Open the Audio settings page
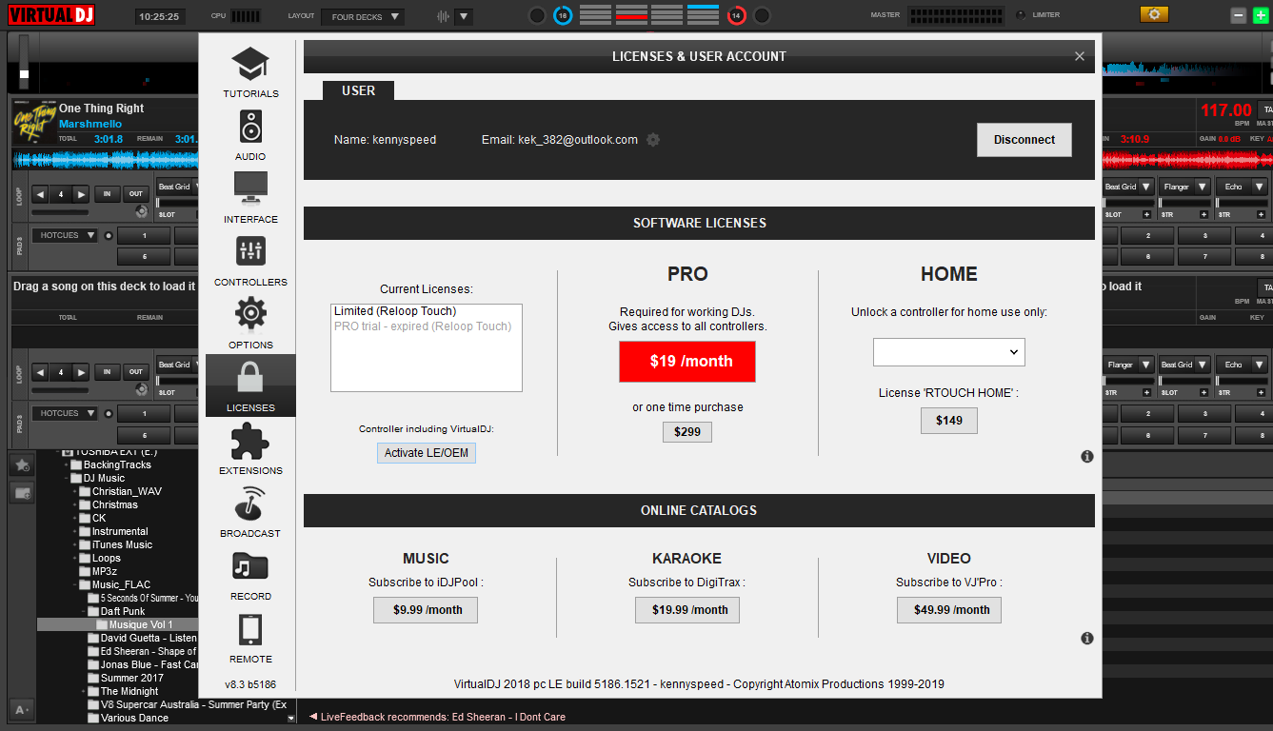This screenshot has width=1273, height=731. 250,135
